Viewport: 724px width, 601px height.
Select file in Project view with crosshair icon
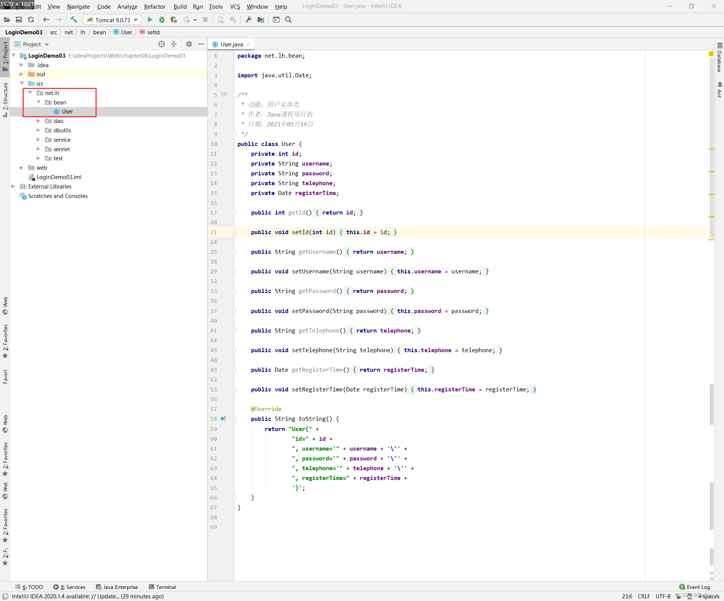162,44
